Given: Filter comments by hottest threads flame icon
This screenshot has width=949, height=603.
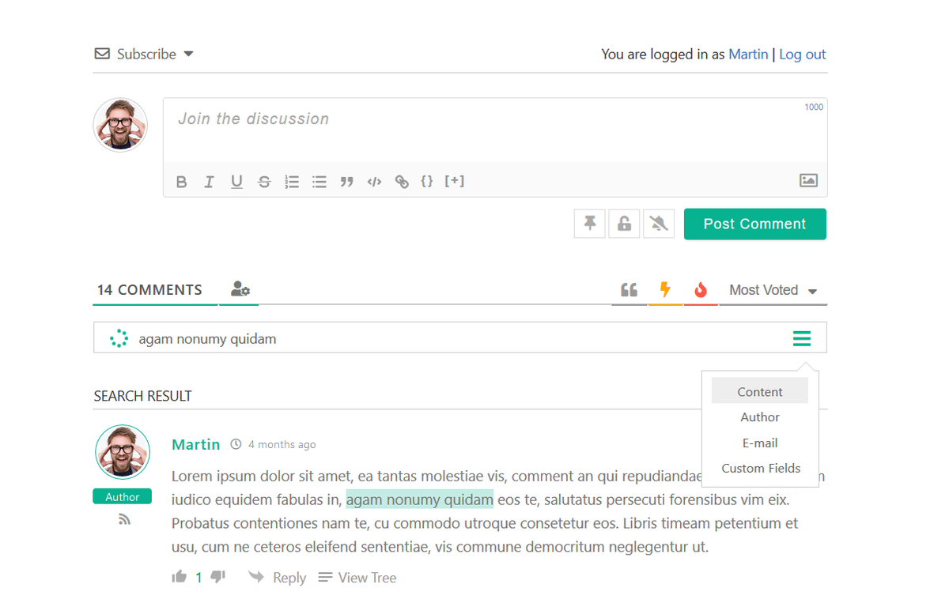Looking at the screenshot, I should [701, 289].
